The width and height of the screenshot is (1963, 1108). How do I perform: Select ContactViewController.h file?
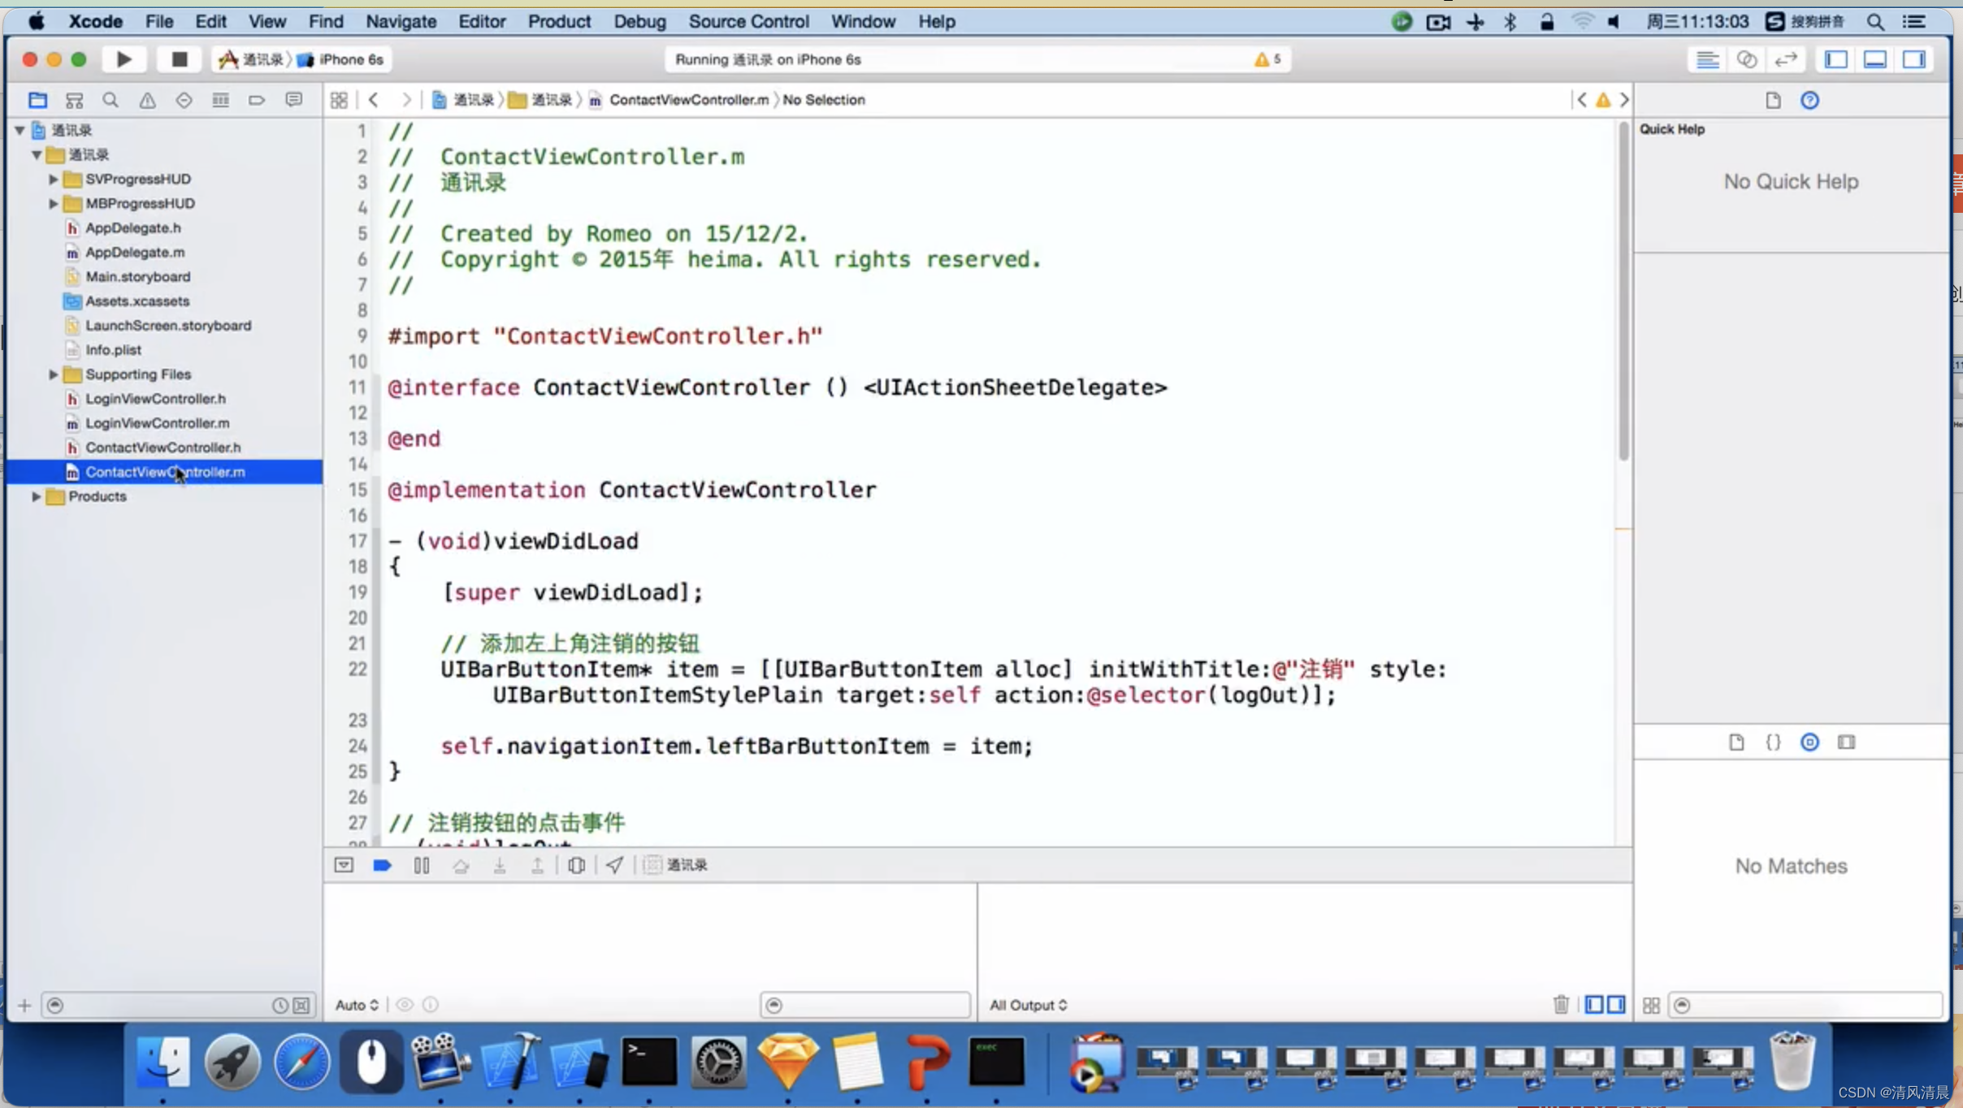[x=162, y=447]
